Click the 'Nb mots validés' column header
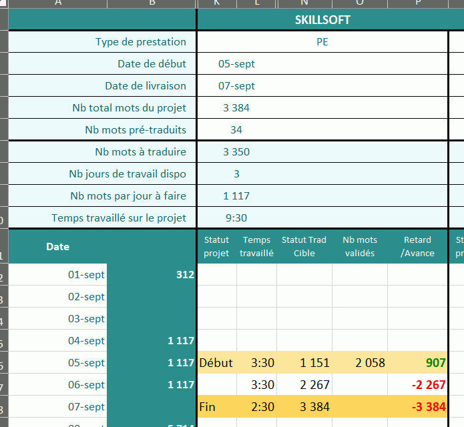The height and width of the screenshot is (427, 464). pos(360,247)
